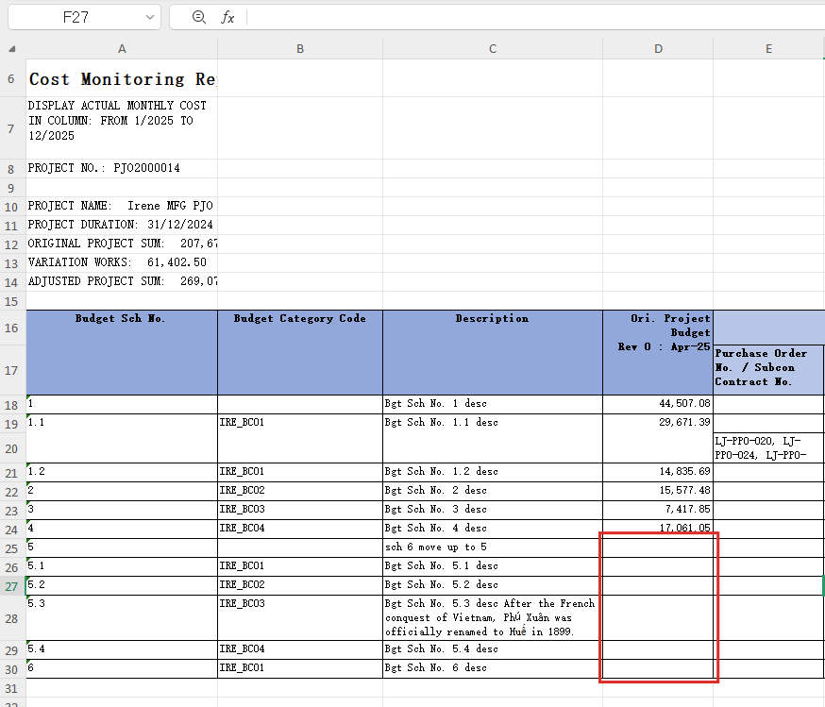The image size is (825, 707).
Task: Click IRE_BC02 in row 22
Action: [300, 492]
